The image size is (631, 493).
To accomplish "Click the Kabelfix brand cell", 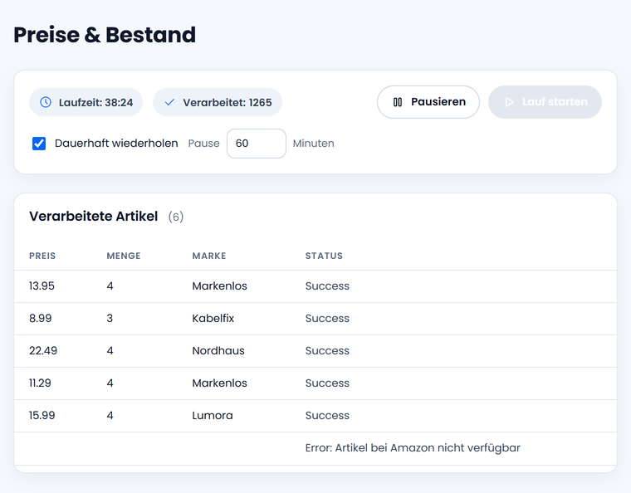I will (213, 319).
